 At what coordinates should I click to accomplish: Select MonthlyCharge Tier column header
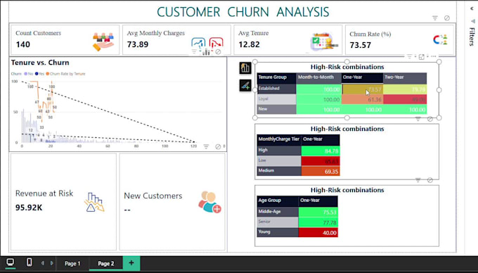coord(279,139)
